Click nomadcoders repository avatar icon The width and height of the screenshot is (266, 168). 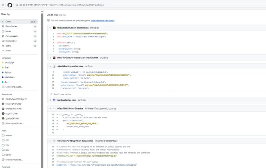pyautogui.click(x=54, y=28)
